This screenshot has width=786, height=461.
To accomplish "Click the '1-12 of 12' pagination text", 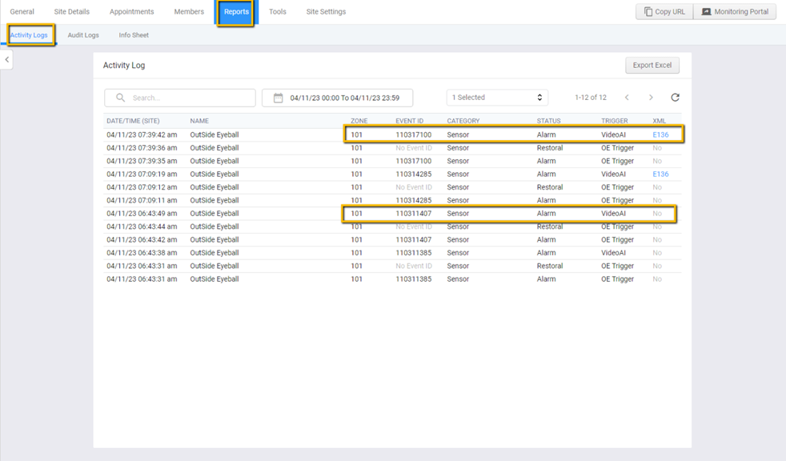I will [x=591, y=97].
